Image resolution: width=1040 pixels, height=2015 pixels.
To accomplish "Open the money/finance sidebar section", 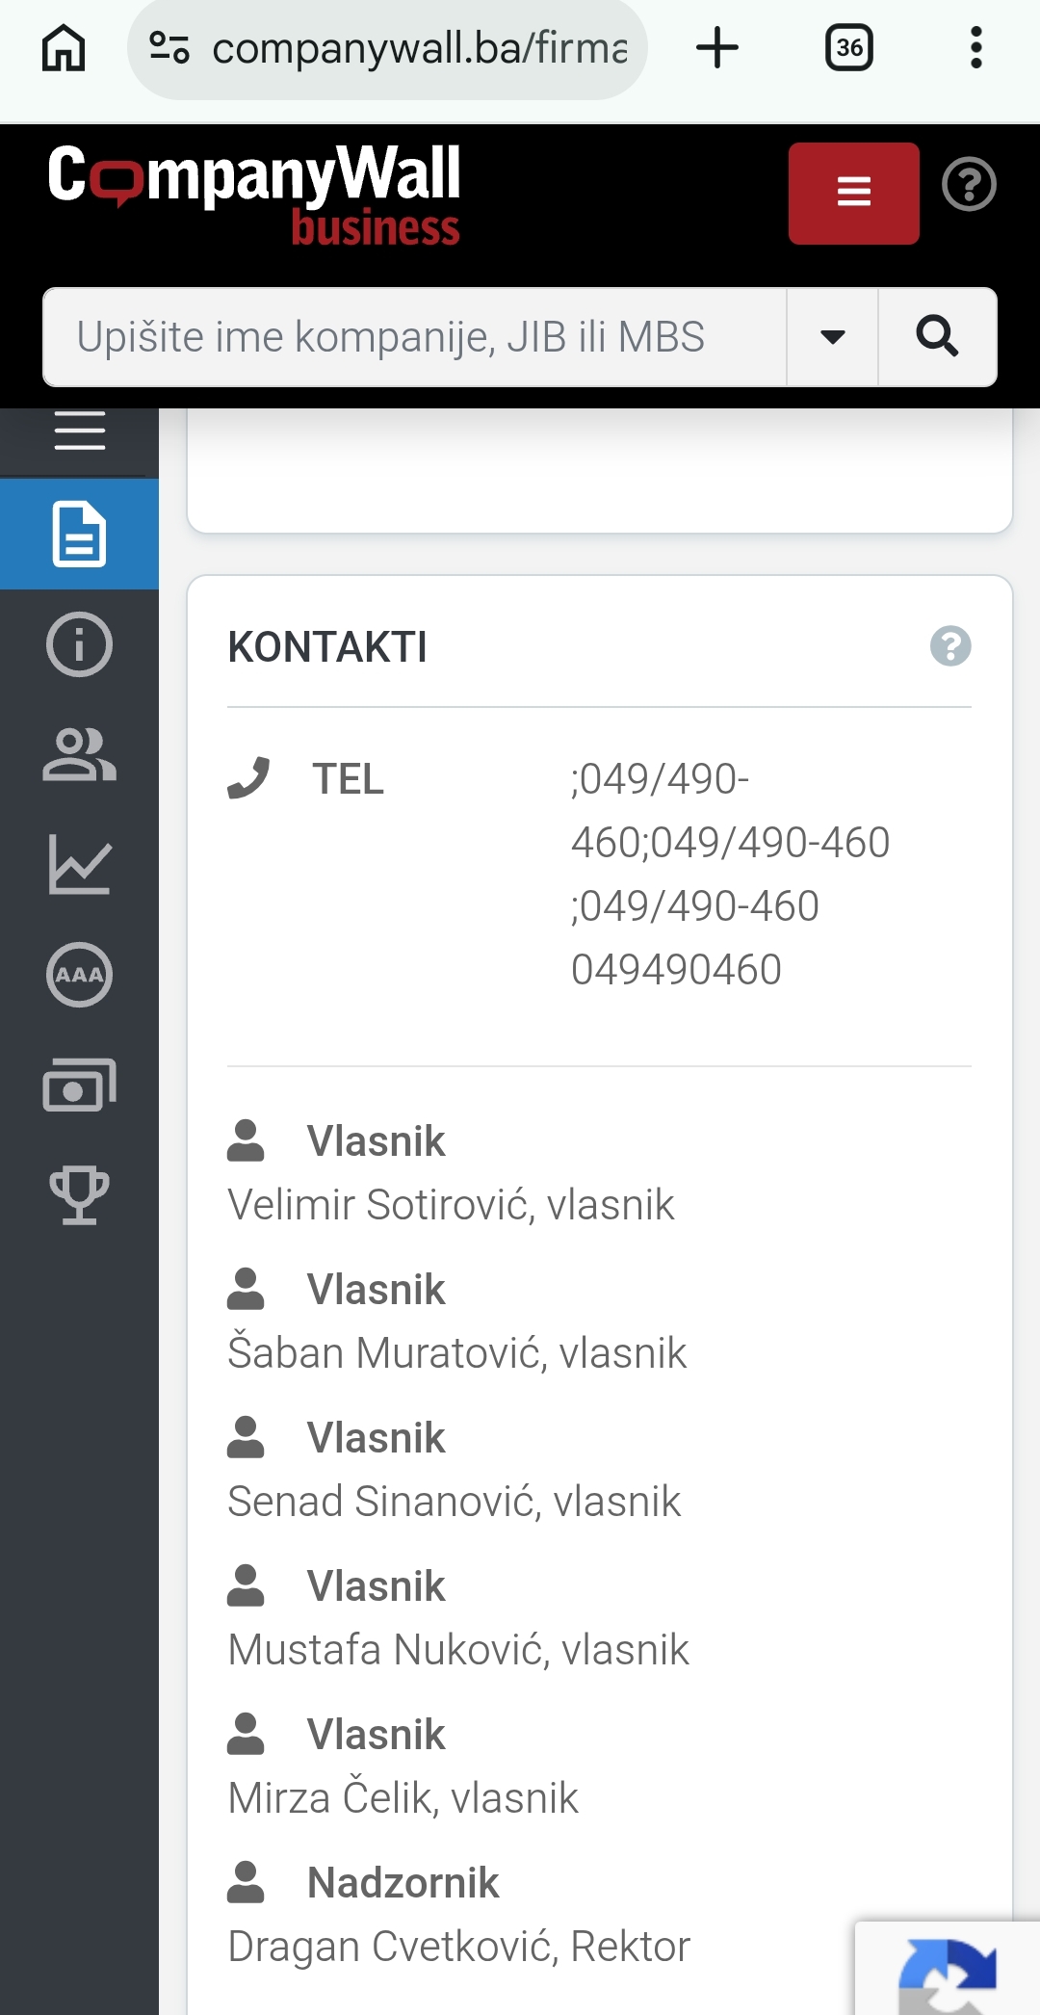I will pos(80,1085).
